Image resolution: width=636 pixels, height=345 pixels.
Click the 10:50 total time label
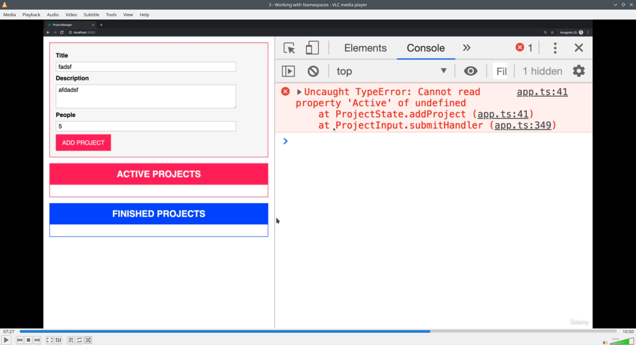(x=628, y=331)
